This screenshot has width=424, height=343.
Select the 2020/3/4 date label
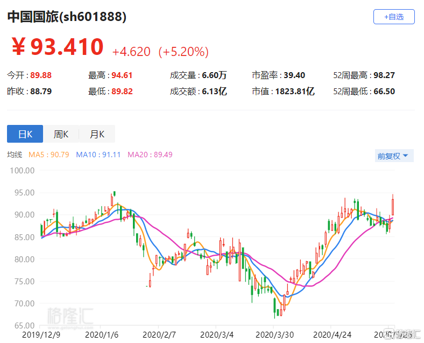tap(217, 335)
